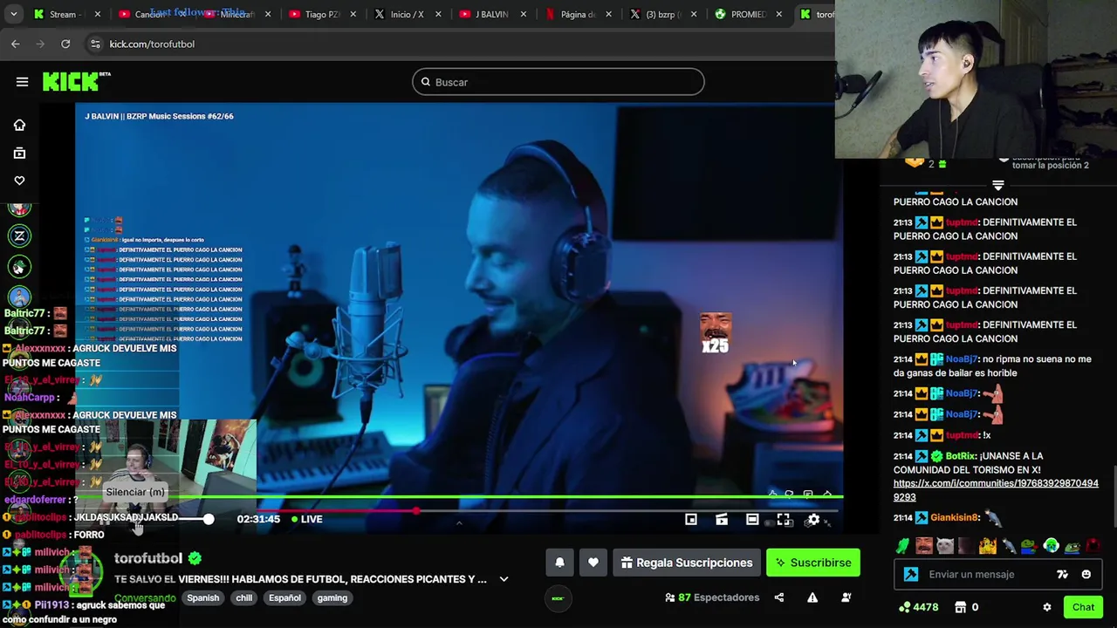Open chat settings gear
This screenshot has width=1117, height=628.
pyautogui.click(x=1047, y=607)
